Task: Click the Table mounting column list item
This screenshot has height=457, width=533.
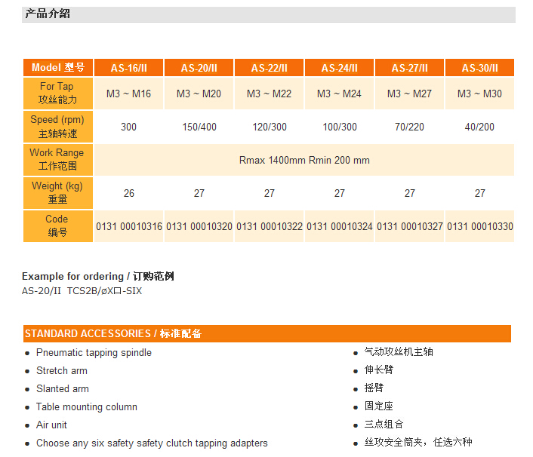Action: coord(86,407)
